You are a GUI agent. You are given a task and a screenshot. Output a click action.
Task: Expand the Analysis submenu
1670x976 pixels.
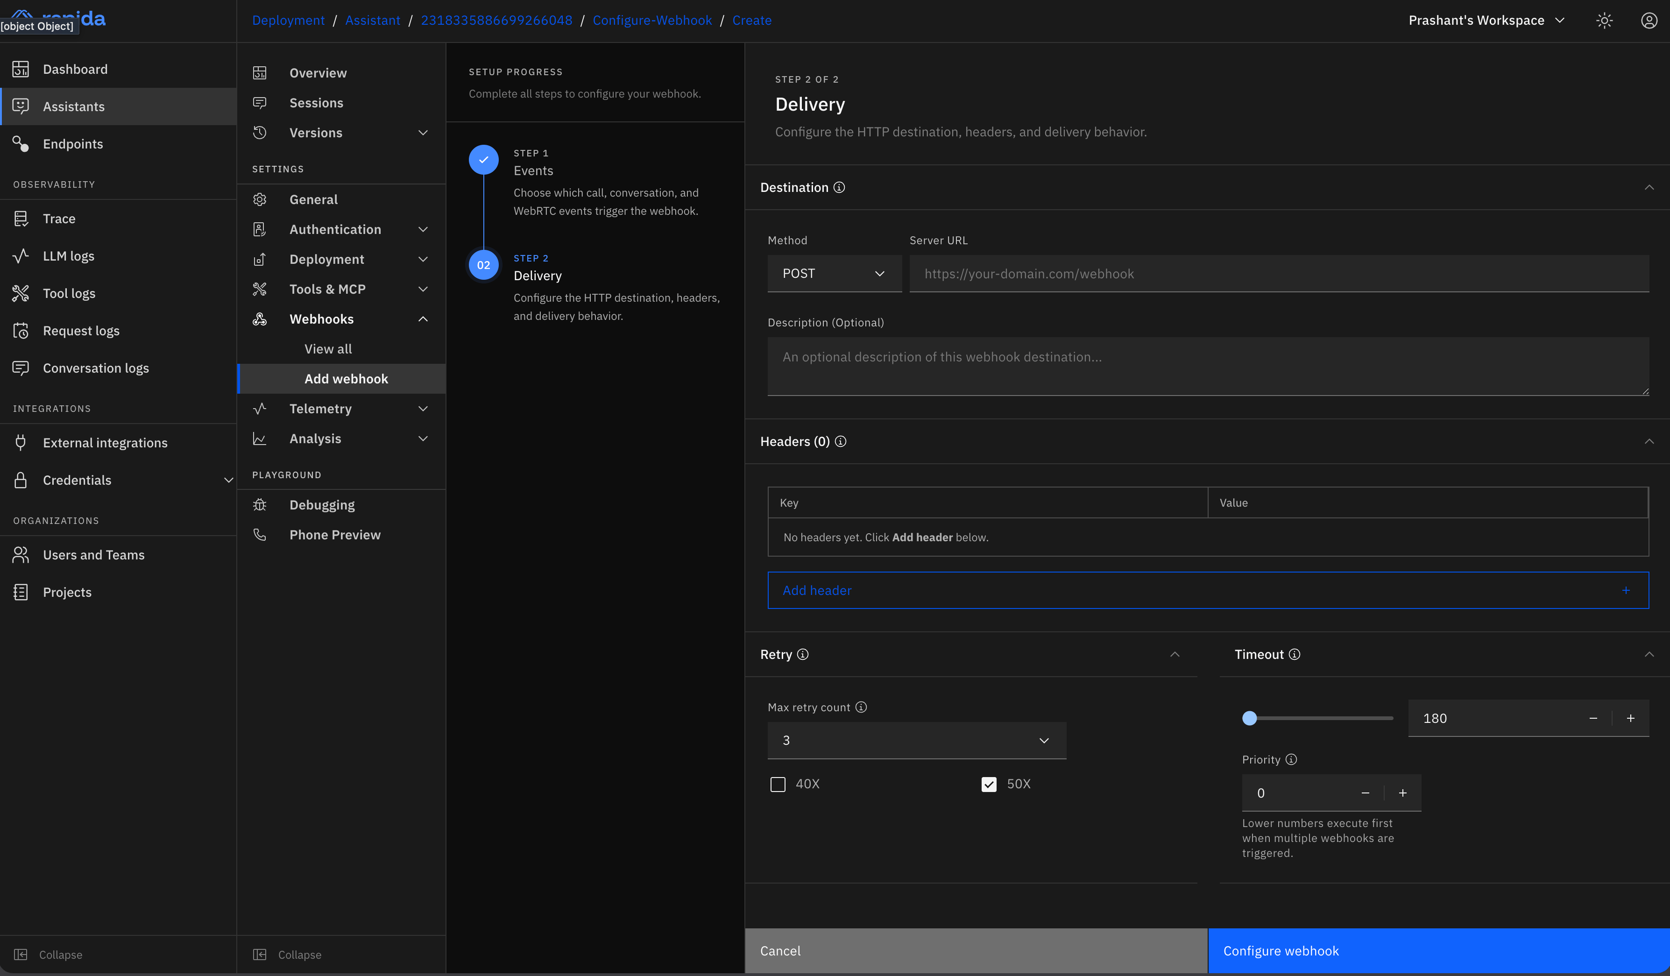point(423,438)
